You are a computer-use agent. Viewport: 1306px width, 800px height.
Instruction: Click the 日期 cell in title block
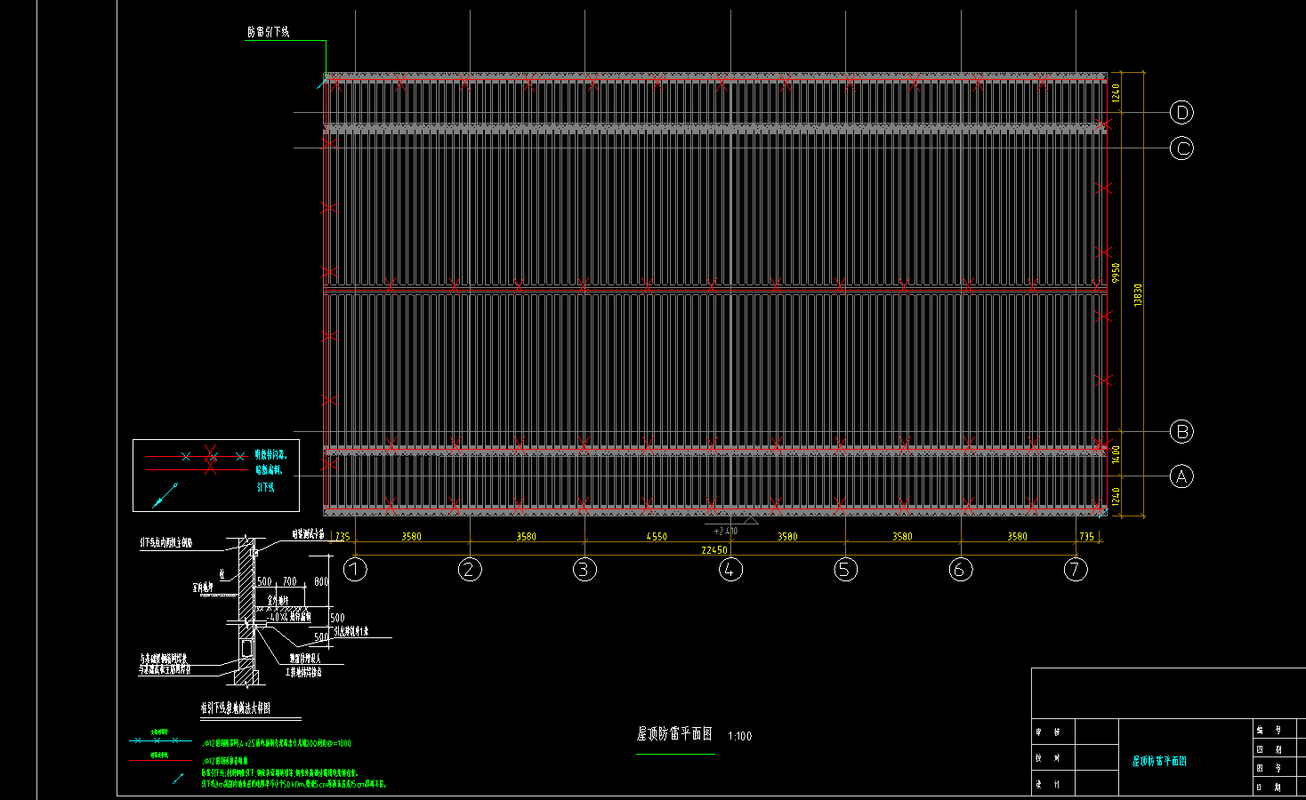(x=1270, y=787)
